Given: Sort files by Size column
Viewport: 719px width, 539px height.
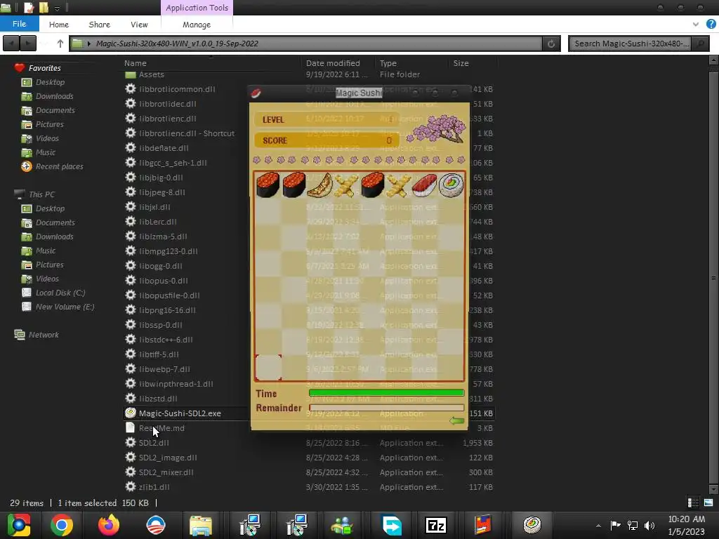Looking at the screenshot, I should click(461, 63).
